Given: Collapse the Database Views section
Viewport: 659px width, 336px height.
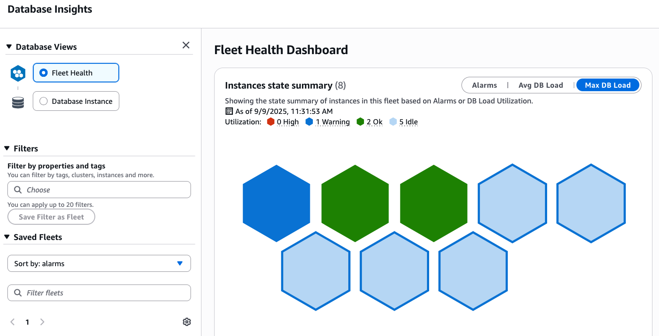Looking at the screenshot, I should click(9, 47).
